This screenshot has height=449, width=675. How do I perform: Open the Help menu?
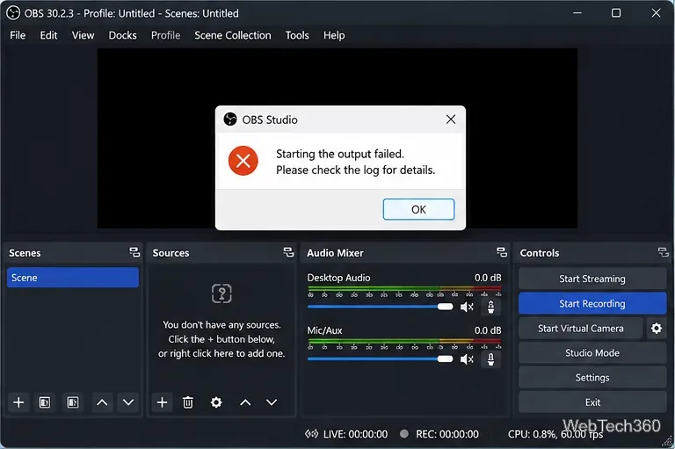click(334, 35)
